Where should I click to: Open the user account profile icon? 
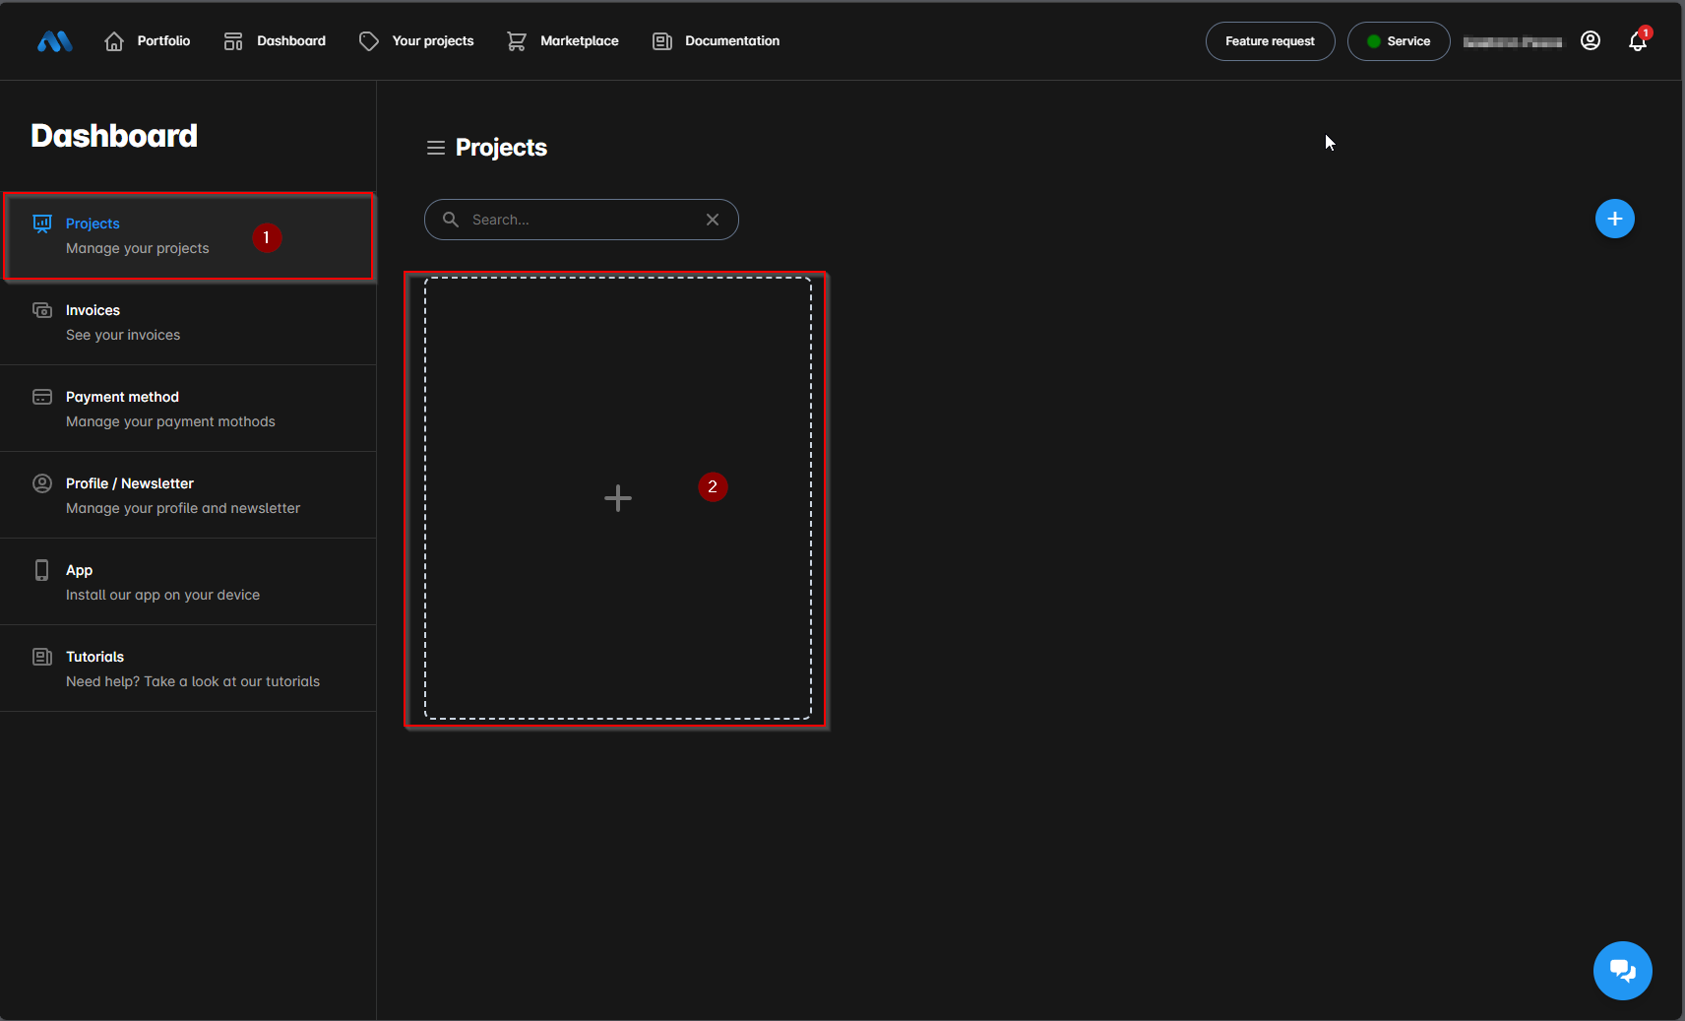pos(1590,40)
